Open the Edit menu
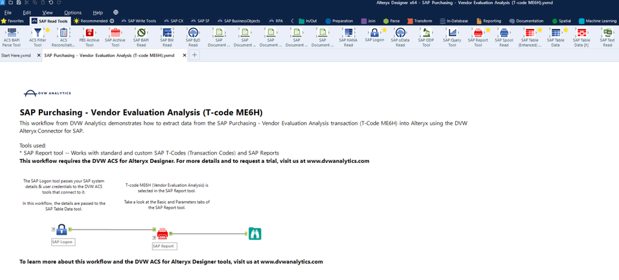This screenshot has height=280, width=619. pyautogui.click(x=27, y=13)
